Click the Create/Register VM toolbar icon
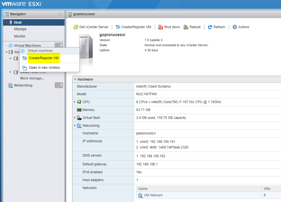The image size is (281, 202). (x=118, y=27)
